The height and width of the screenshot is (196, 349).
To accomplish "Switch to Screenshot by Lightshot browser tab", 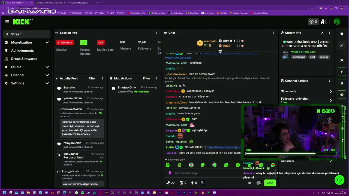I will [82, 3].
